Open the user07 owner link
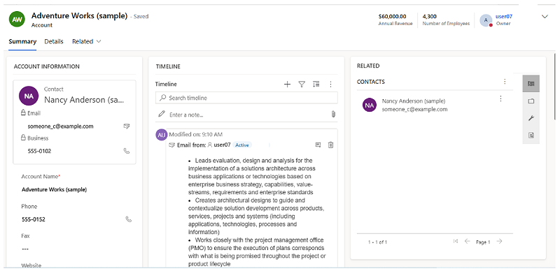560x271 pixels. point(504,16)
